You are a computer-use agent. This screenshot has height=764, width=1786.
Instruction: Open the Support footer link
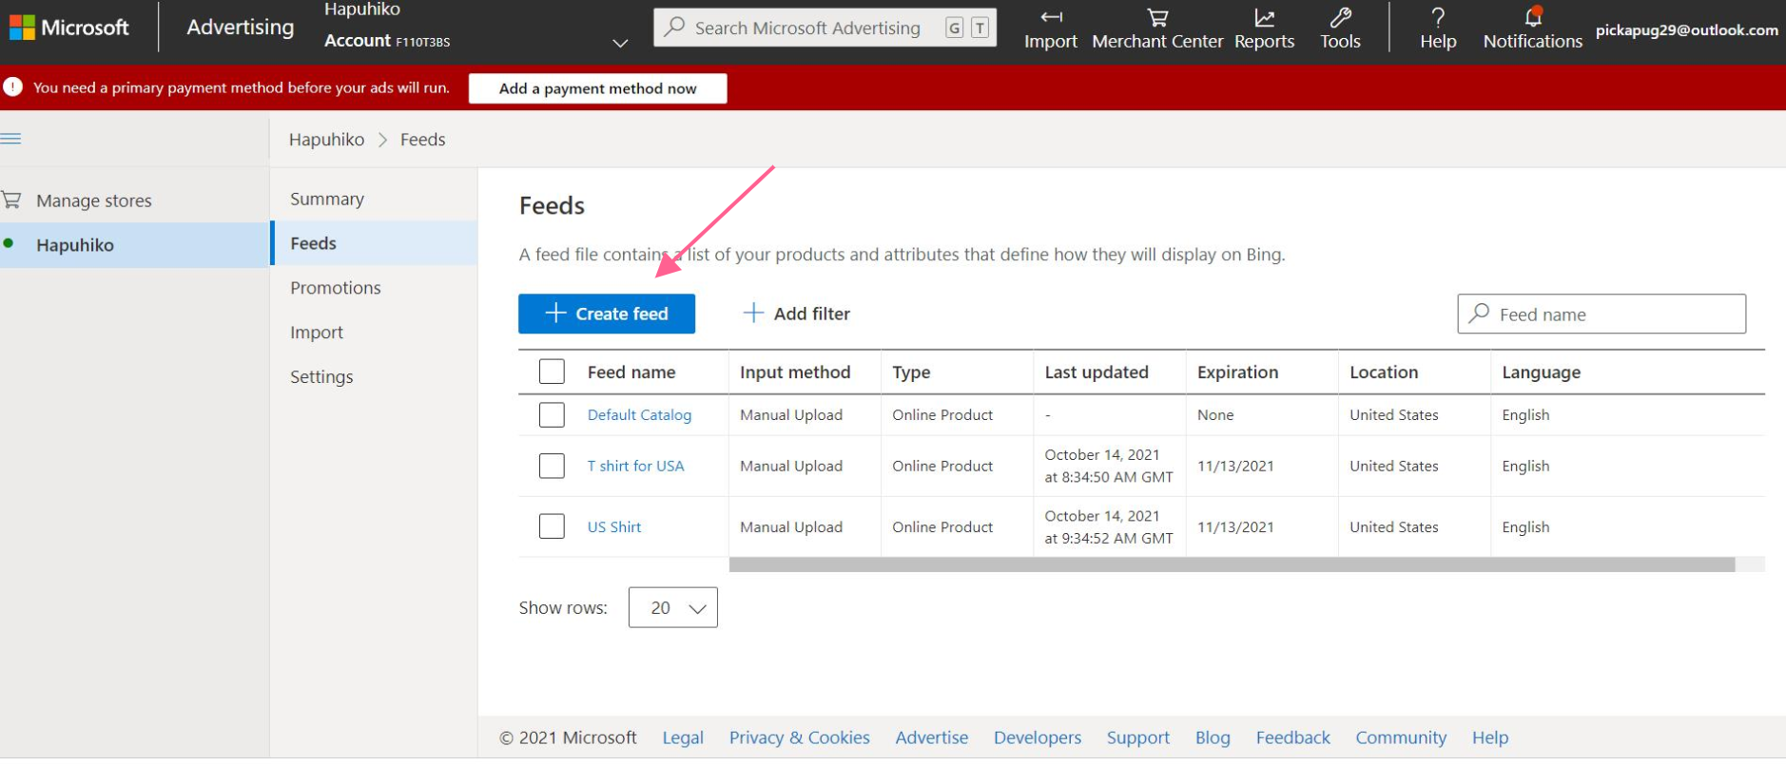(x=1138, y=737)
